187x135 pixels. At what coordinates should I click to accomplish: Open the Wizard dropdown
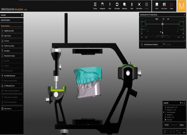point(12,15)
